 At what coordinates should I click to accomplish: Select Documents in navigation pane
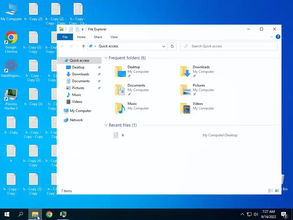click(x=81, y=81)
